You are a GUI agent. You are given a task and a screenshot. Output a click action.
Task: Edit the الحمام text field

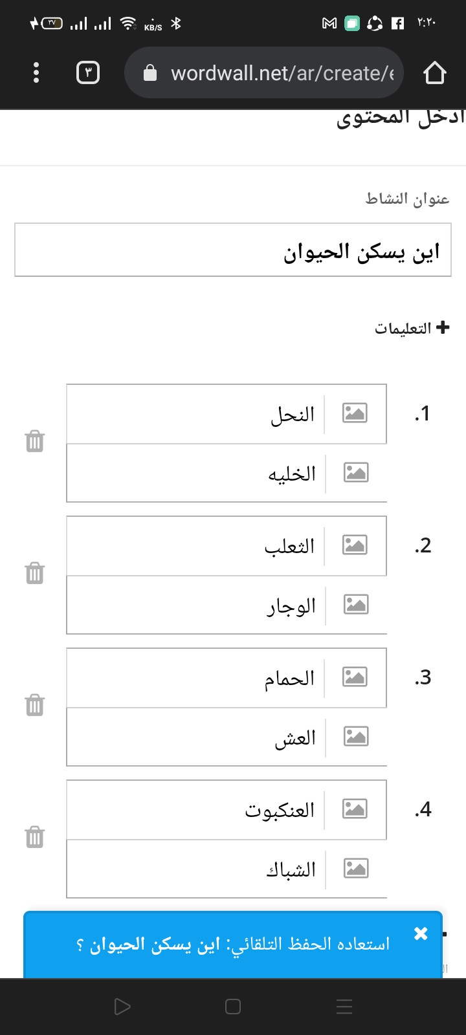(x=195, y=678)
